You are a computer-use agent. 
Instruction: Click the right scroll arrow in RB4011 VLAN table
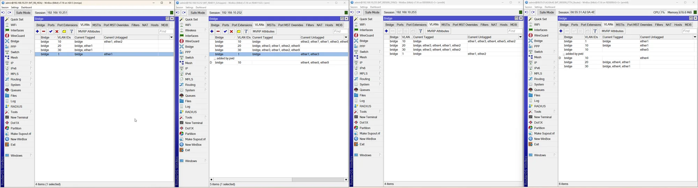(x=346, y=180)
